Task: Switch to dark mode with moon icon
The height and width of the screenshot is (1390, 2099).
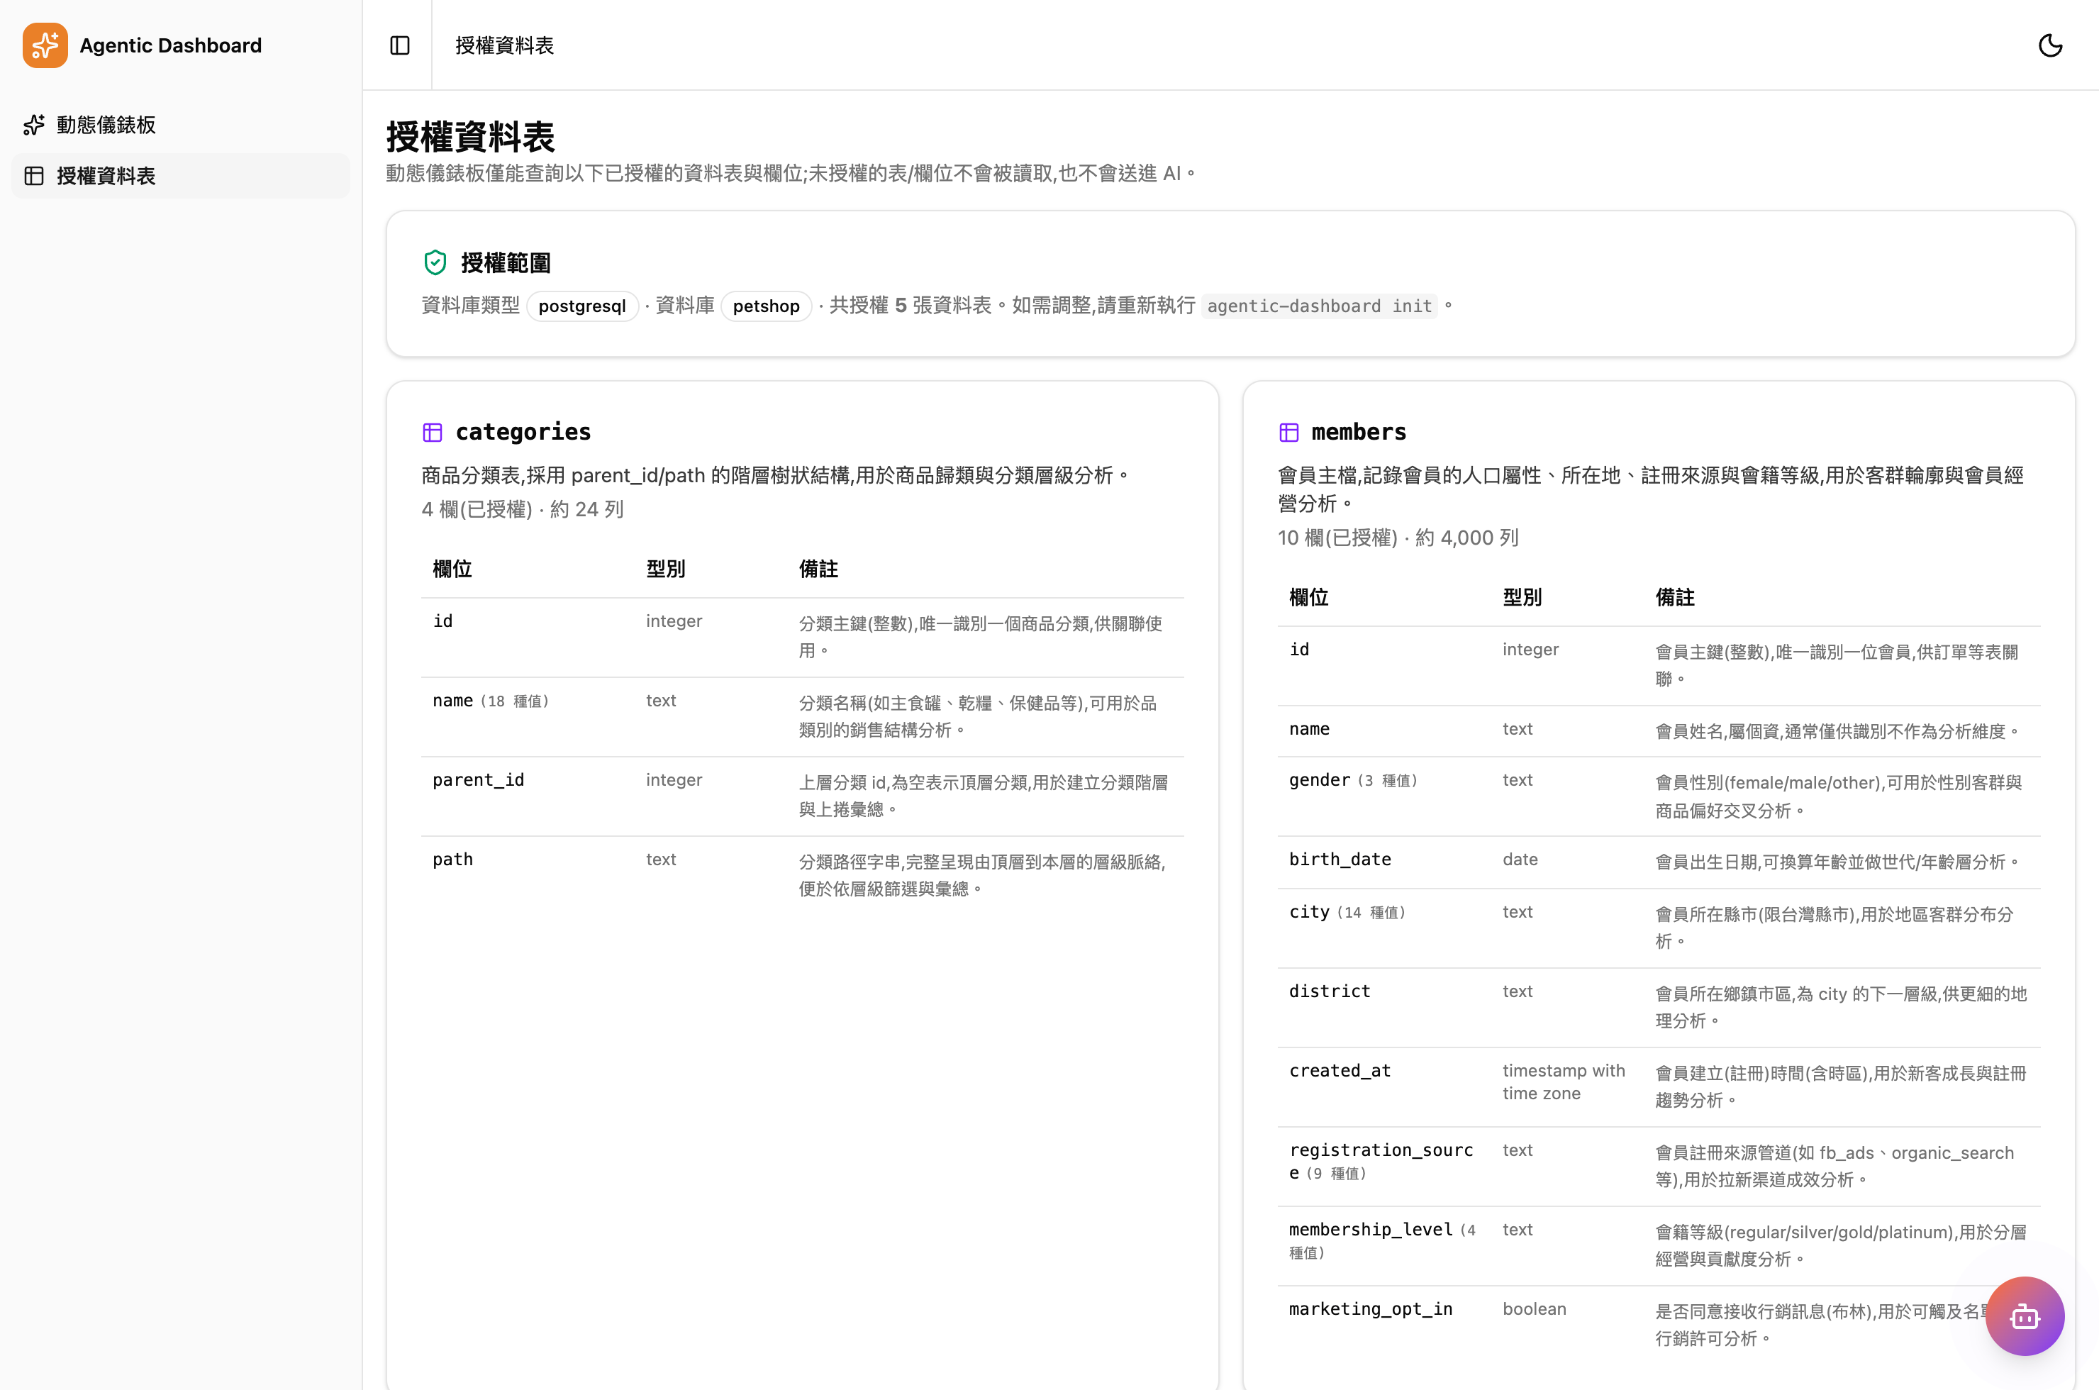Action: (2050, 45)
